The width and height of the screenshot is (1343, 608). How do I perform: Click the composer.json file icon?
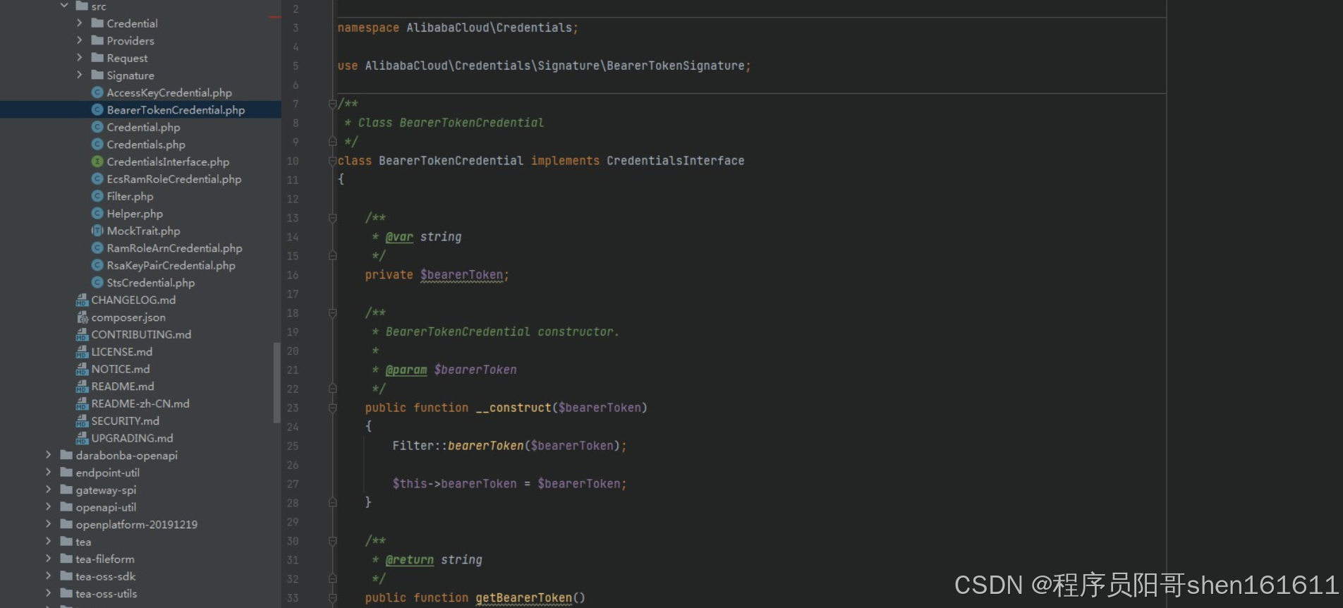click(x=82, y=317)
